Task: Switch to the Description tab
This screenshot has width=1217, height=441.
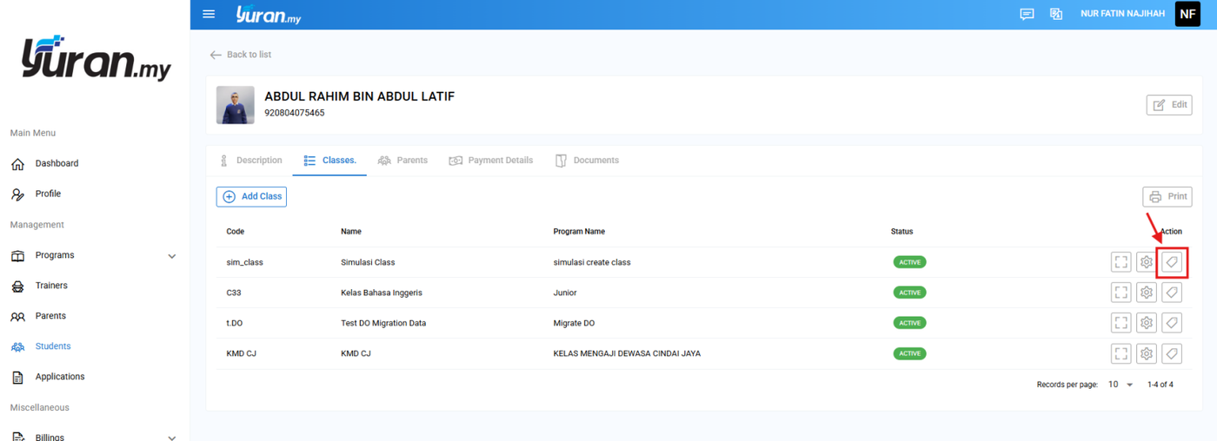Action: tap(250, 161)
